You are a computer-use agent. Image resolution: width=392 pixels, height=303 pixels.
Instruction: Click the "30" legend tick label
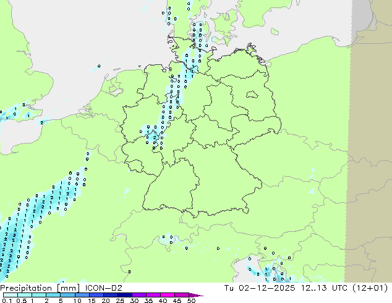[134, 301]
